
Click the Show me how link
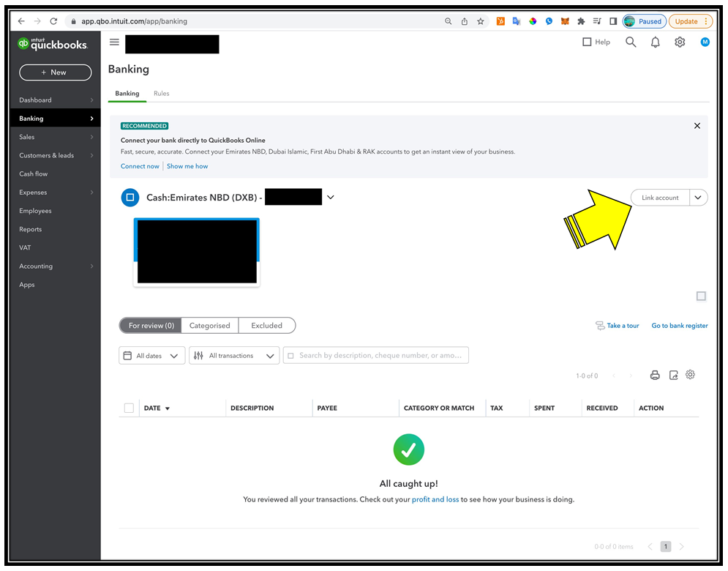pos(187,166)
